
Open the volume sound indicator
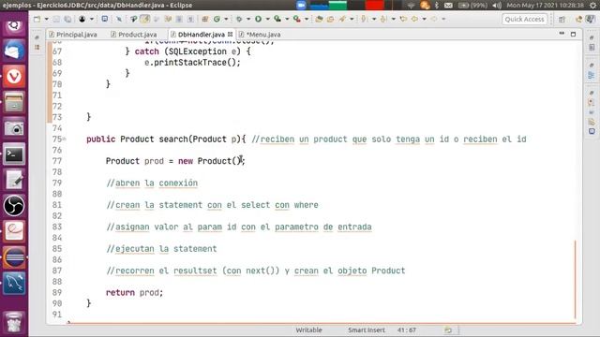pyautogui.click(x=497, y=6)
